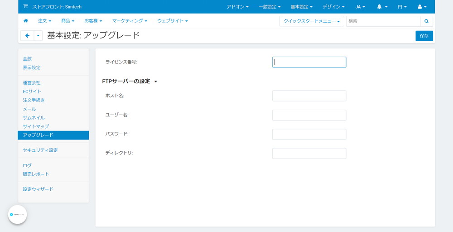This screenshot has height=232, width=453.
Task: Focus the パスワード input field
Action: click(x=309, y=134)
